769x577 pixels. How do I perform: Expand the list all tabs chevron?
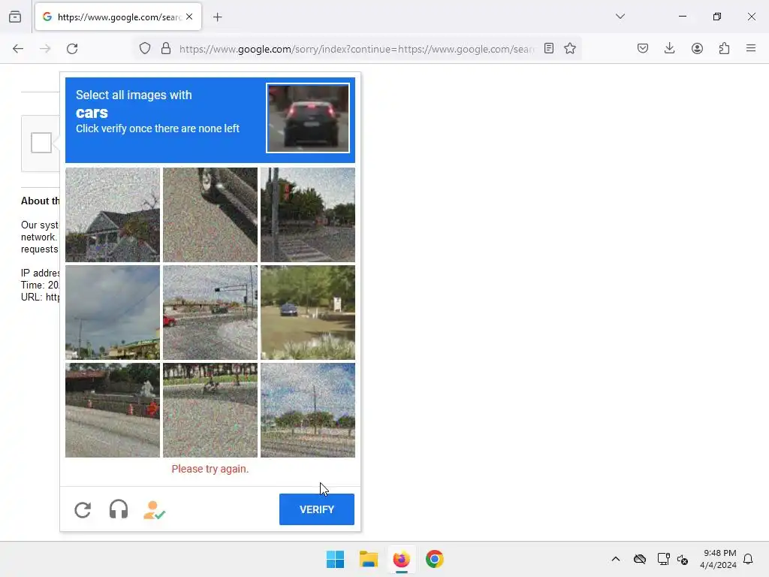point(620,17)
